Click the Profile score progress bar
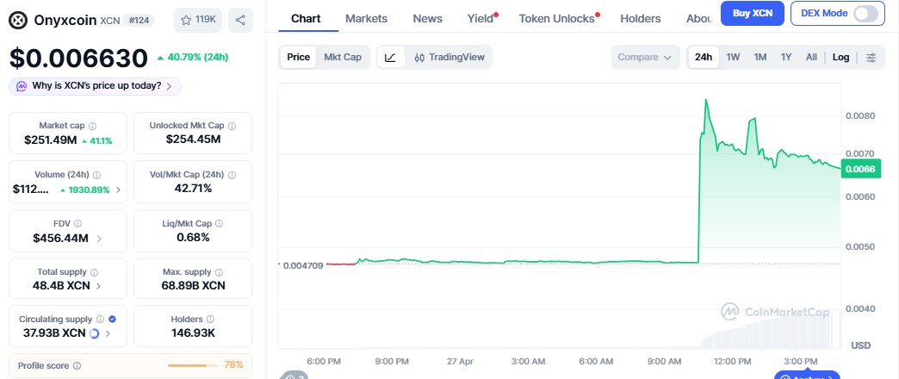The height and width of the screenshot is (379, 899). click(x=193, y=366)
